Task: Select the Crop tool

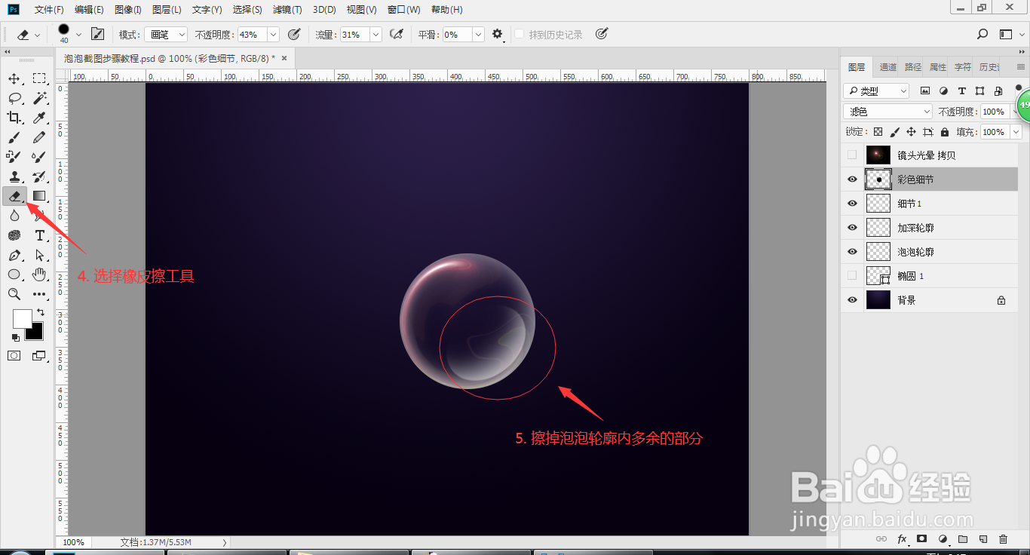Action: pos(14,118)
